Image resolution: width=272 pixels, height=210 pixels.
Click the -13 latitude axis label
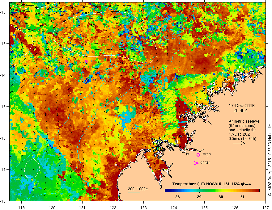click(x=3, y=44)
